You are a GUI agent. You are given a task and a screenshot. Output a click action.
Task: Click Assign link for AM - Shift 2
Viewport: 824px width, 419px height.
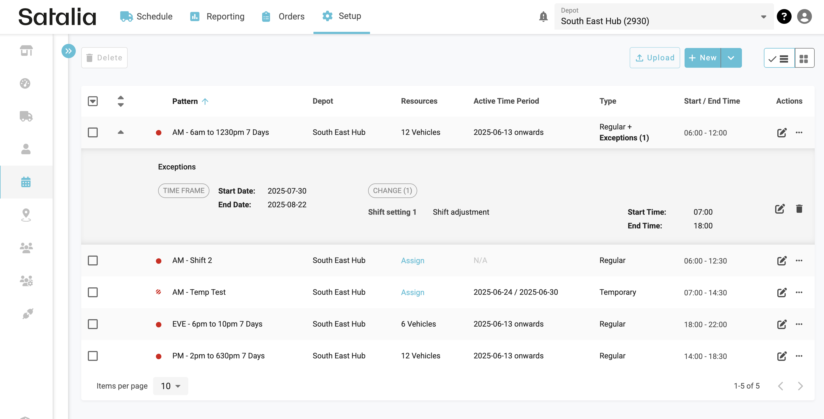tap(412, 261)
